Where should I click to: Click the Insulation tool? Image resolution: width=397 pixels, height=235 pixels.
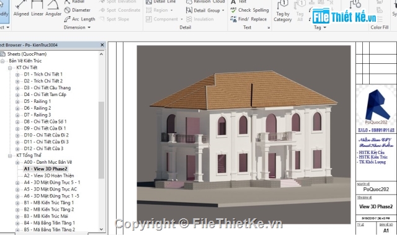click(200, 19)
